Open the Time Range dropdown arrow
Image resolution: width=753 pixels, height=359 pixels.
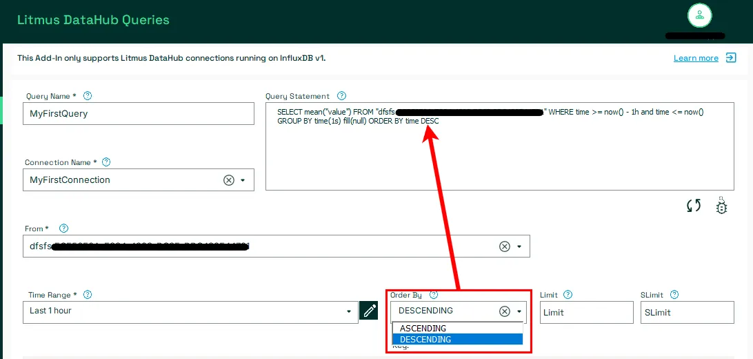tap(349, 311)
